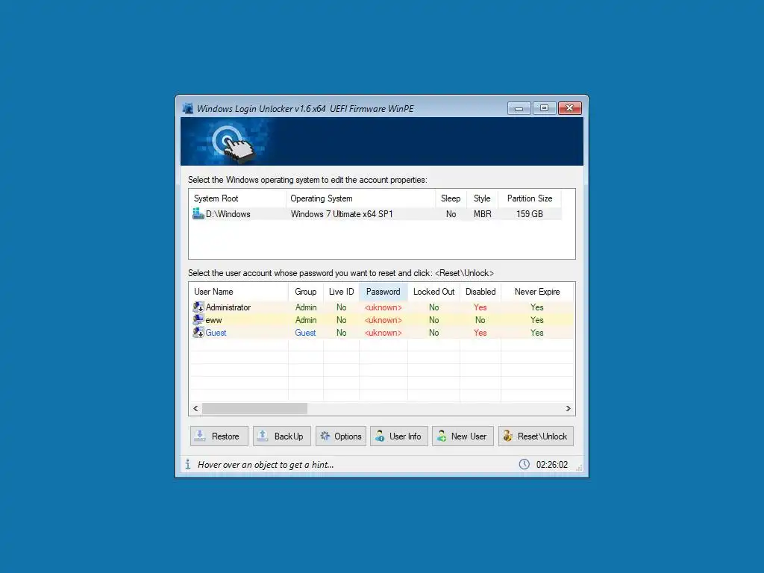Click Guest's <uknown> password cell
Viewport: 764px width, 573px height.
[x=383, y=333]
